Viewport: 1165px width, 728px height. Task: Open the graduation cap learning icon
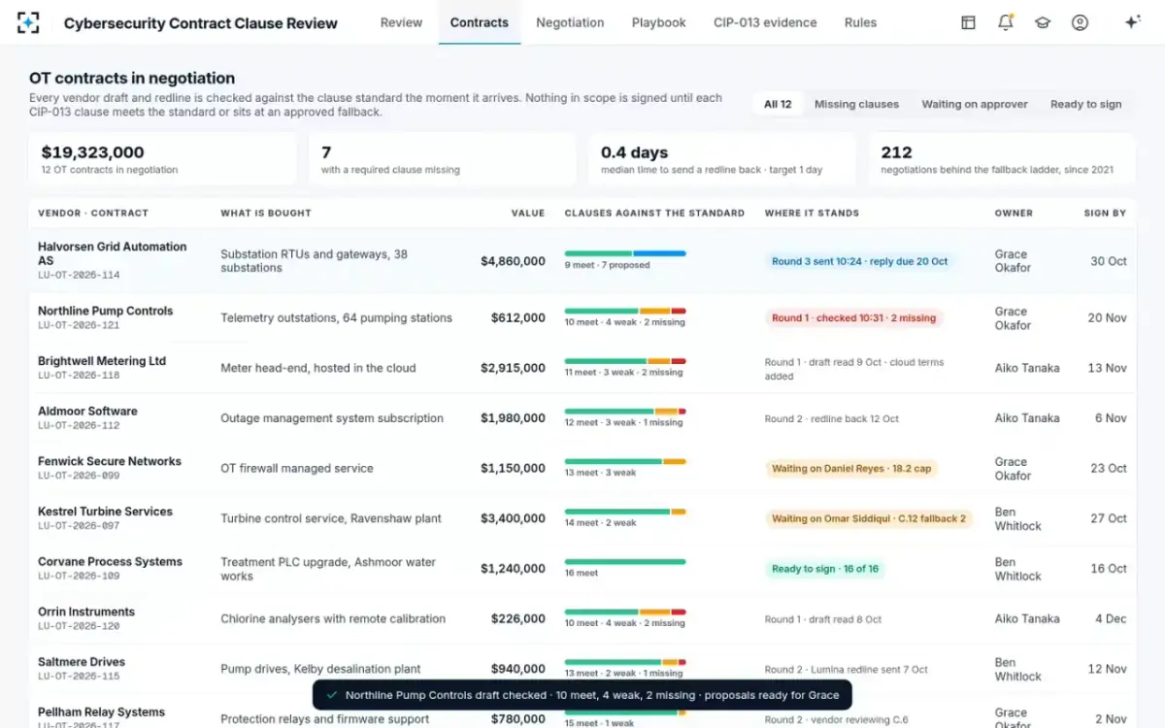[1043, 22]
